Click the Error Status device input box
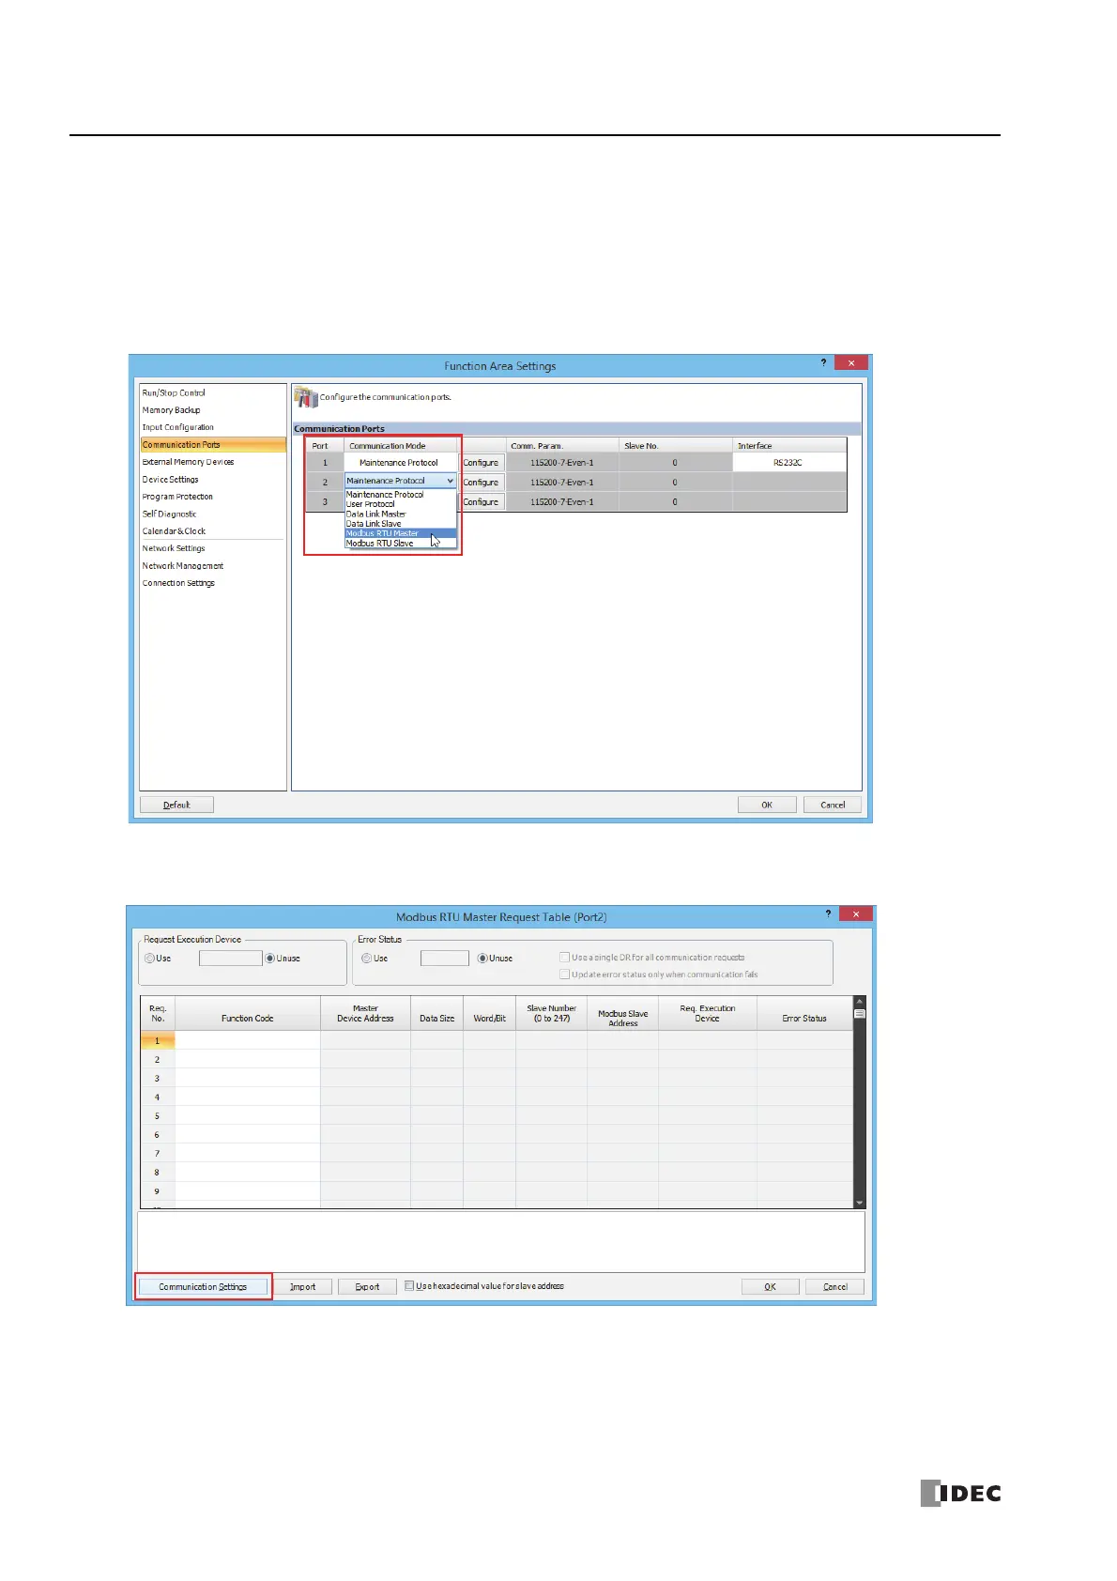This screenshot has height=1581, width=1117. [444, 959]
